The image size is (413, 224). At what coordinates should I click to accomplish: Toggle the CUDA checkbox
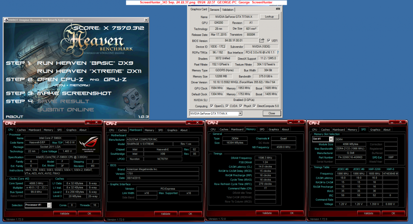226,106
